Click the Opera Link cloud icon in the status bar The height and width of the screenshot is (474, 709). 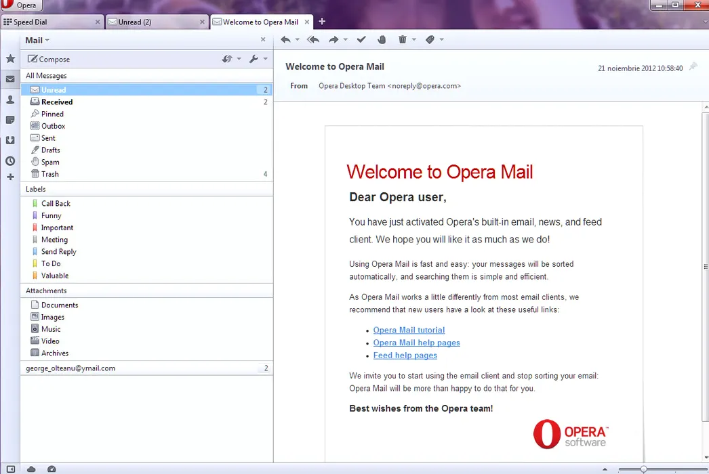31,469
